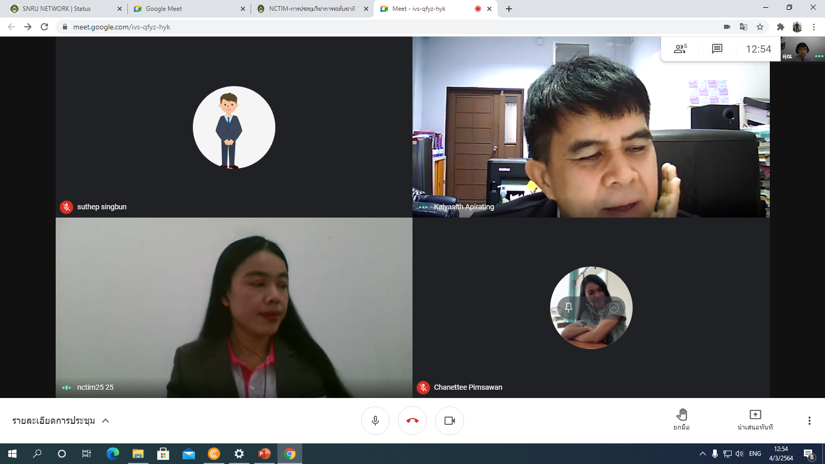Click the translate page icon in address bar

coord(743,27)
